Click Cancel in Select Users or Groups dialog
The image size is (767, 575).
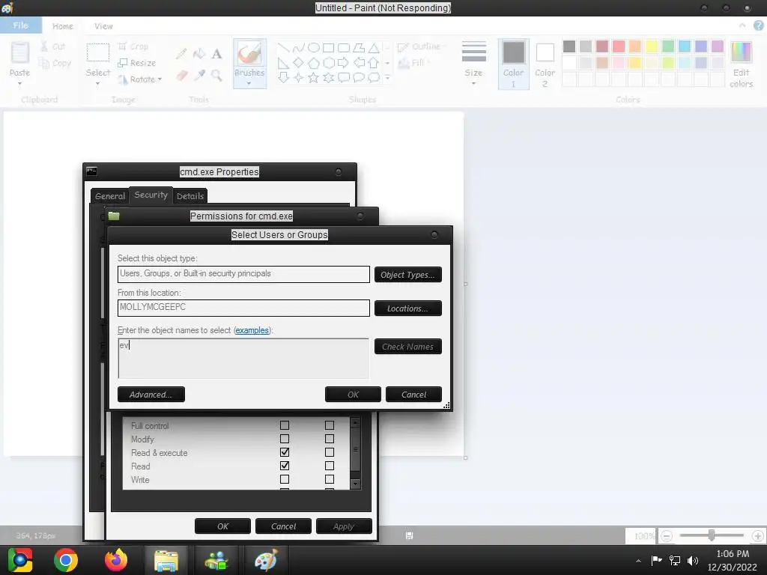[x=413, y=395]
